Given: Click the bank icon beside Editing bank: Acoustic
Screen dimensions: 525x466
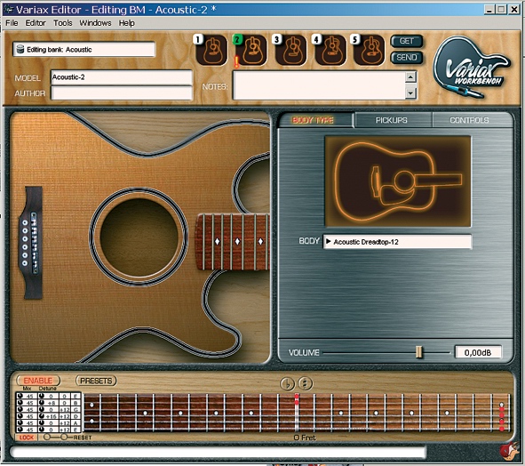Looking at the screenshot, I should pyautogui.click(x=20, y=49).
